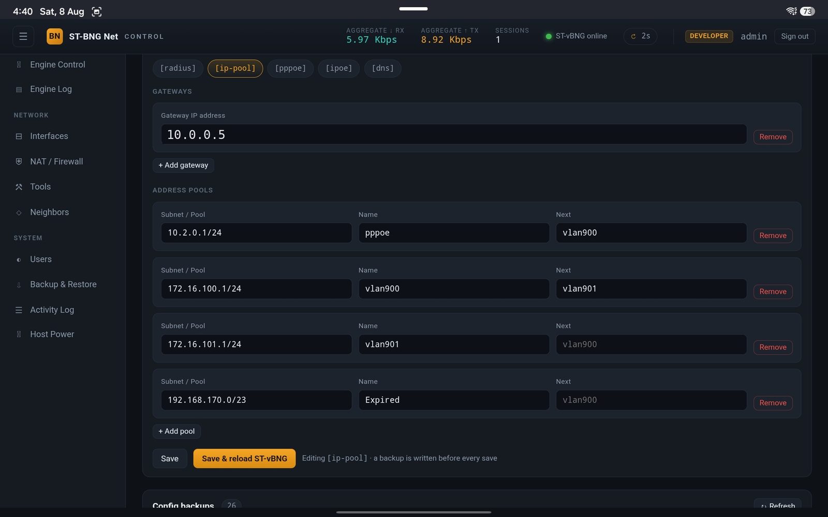Click the screen capture icon beside the date
Screen dimensions: 828x517
[97, 11]
